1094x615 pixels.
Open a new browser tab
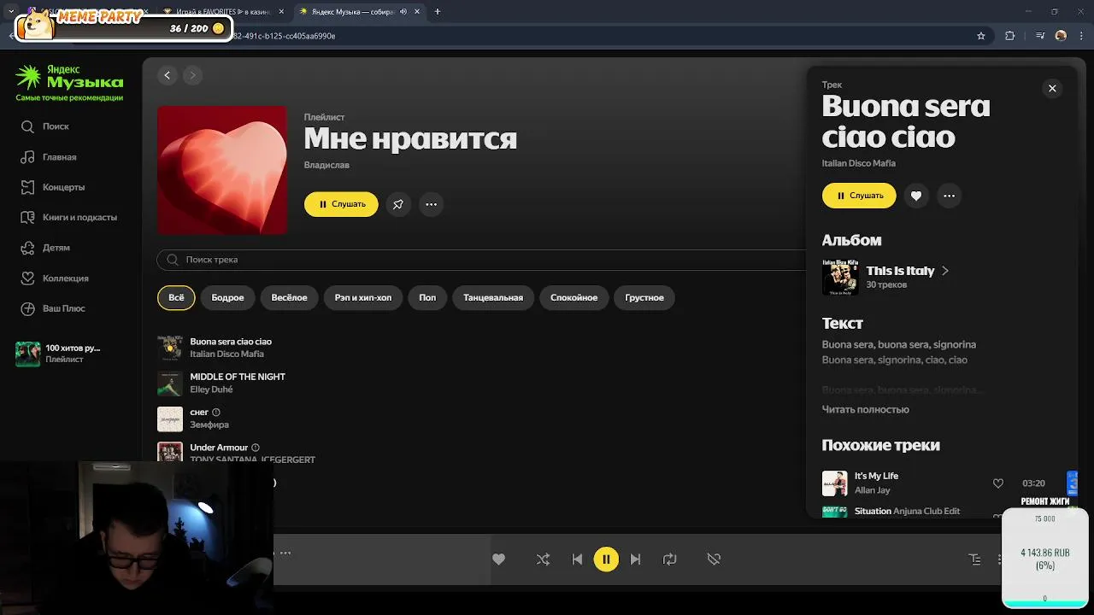click(438, 12)
